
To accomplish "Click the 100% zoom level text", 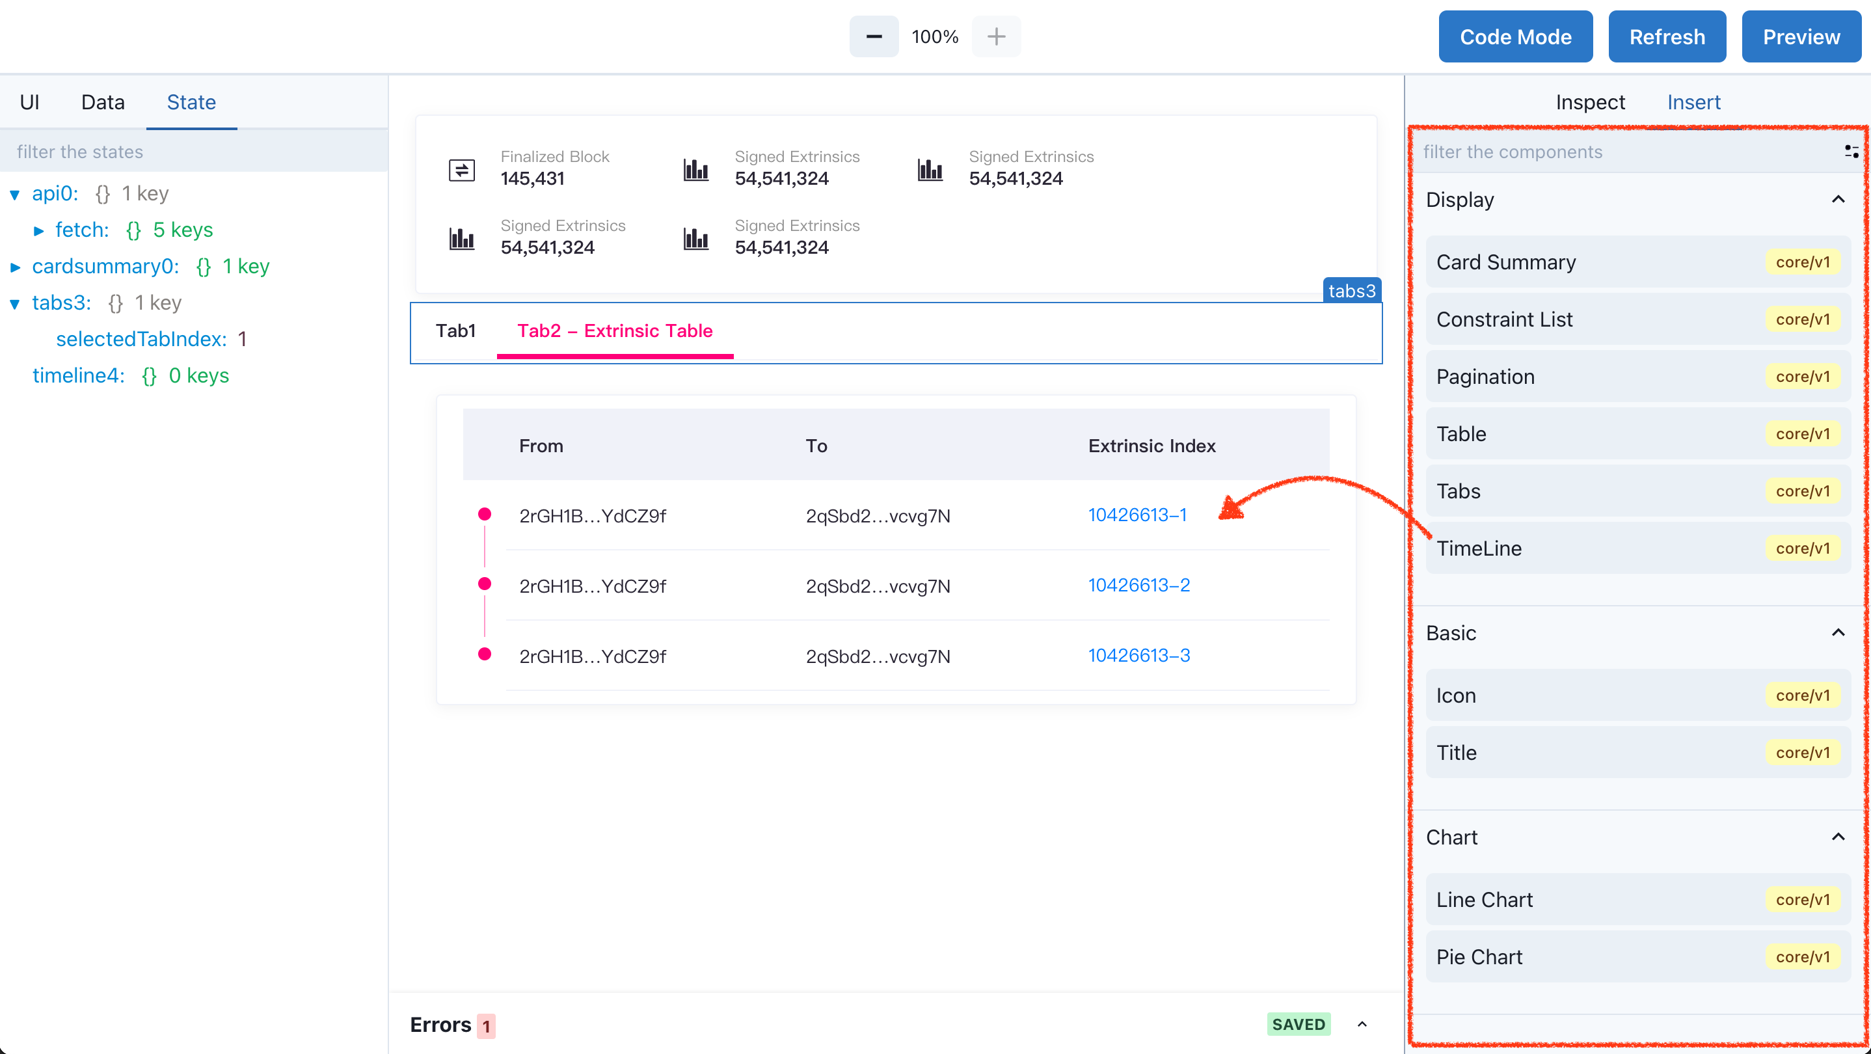I will click(x=935, y=37).
